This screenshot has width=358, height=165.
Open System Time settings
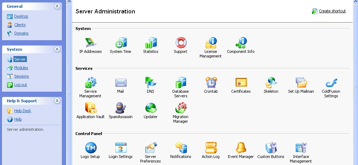click(120, 43)
